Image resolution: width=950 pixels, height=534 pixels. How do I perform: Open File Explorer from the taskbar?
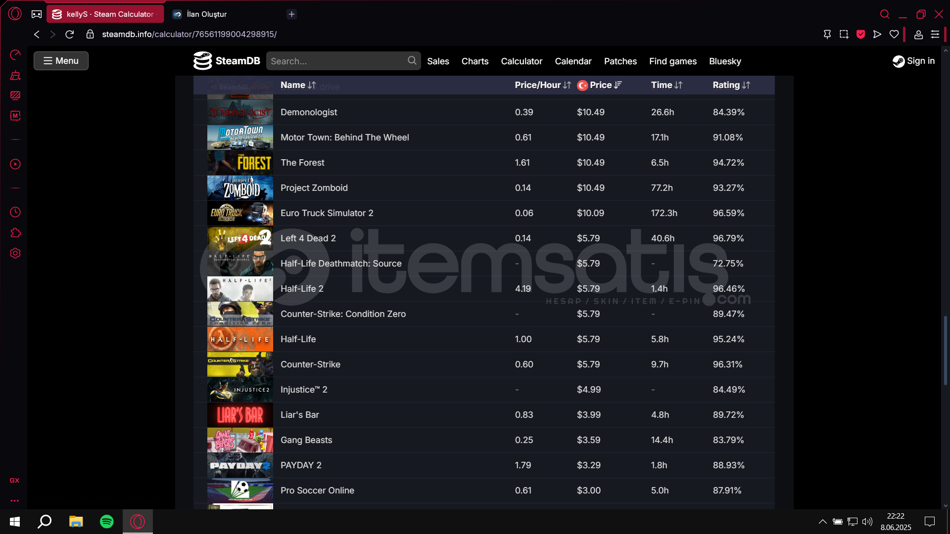click(76, 521)
